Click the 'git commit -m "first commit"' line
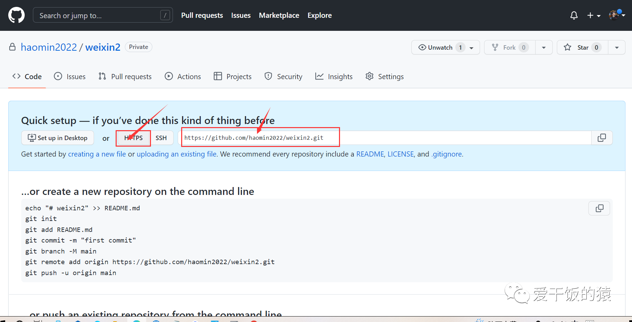 click(81, 240)
